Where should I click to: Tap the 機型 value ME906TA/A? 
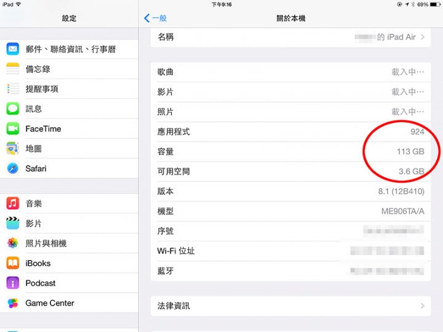pyautogui.click(x=403, y=211)
